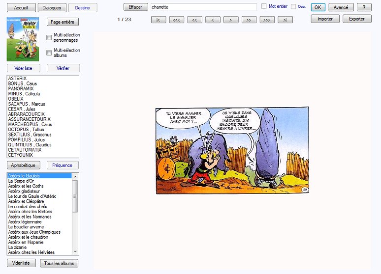381x274 pixels.
Task: Click the albums list scroll up arrow
Action: [75, 176]
